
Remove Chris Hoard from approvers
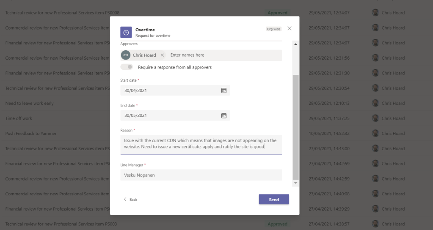coord(162,55)
